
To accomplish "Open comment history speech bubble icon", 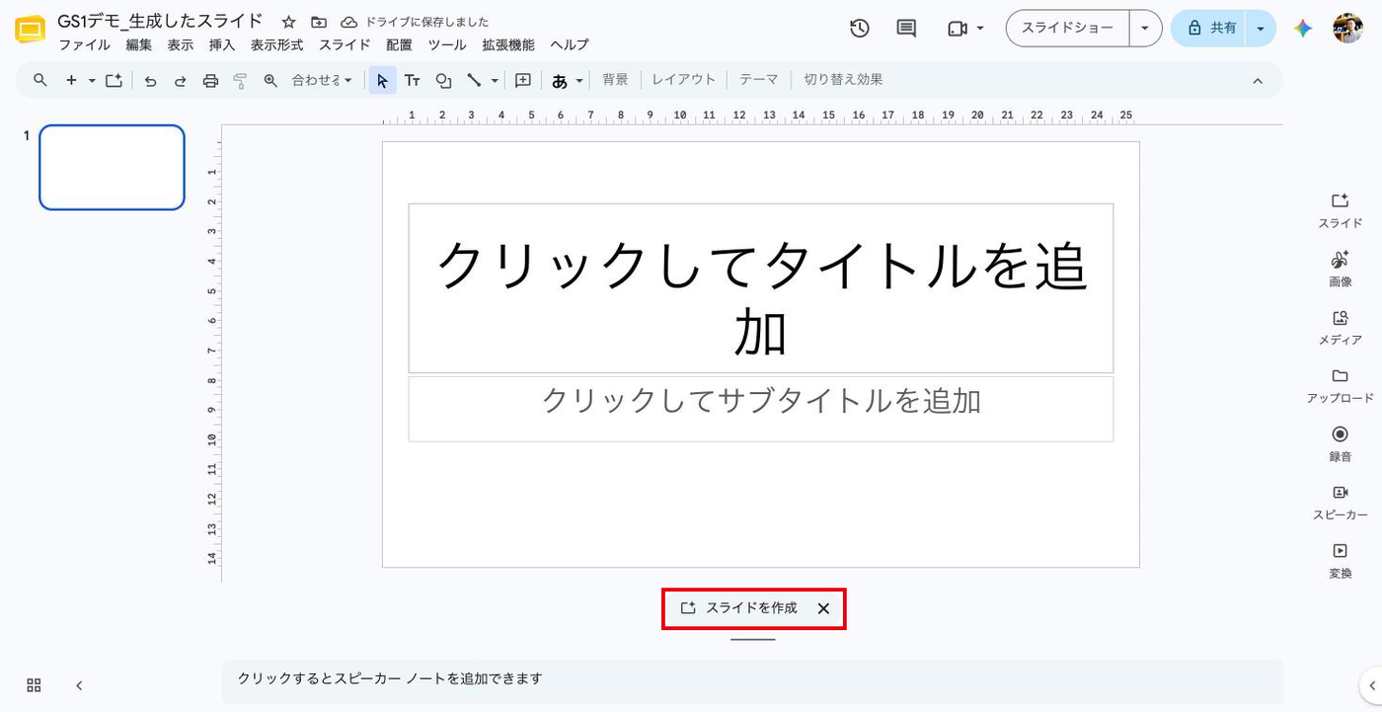I will [906, 29].
